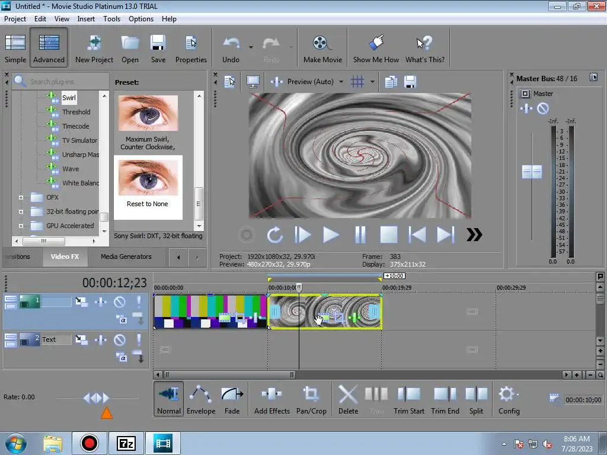Open the Show Me How tutorials
607x455 pixels.
point(376,49)
